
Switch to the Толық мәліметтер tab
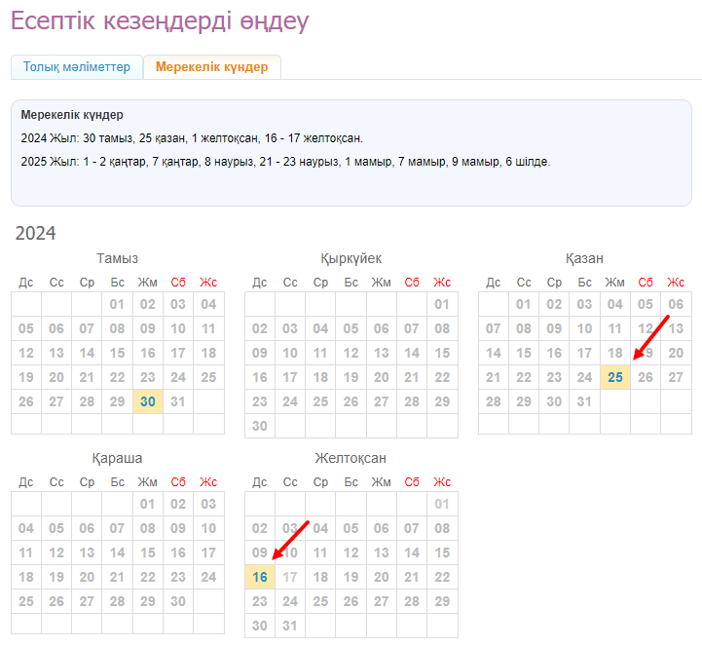pyautogui.click(x=77, y=67)
